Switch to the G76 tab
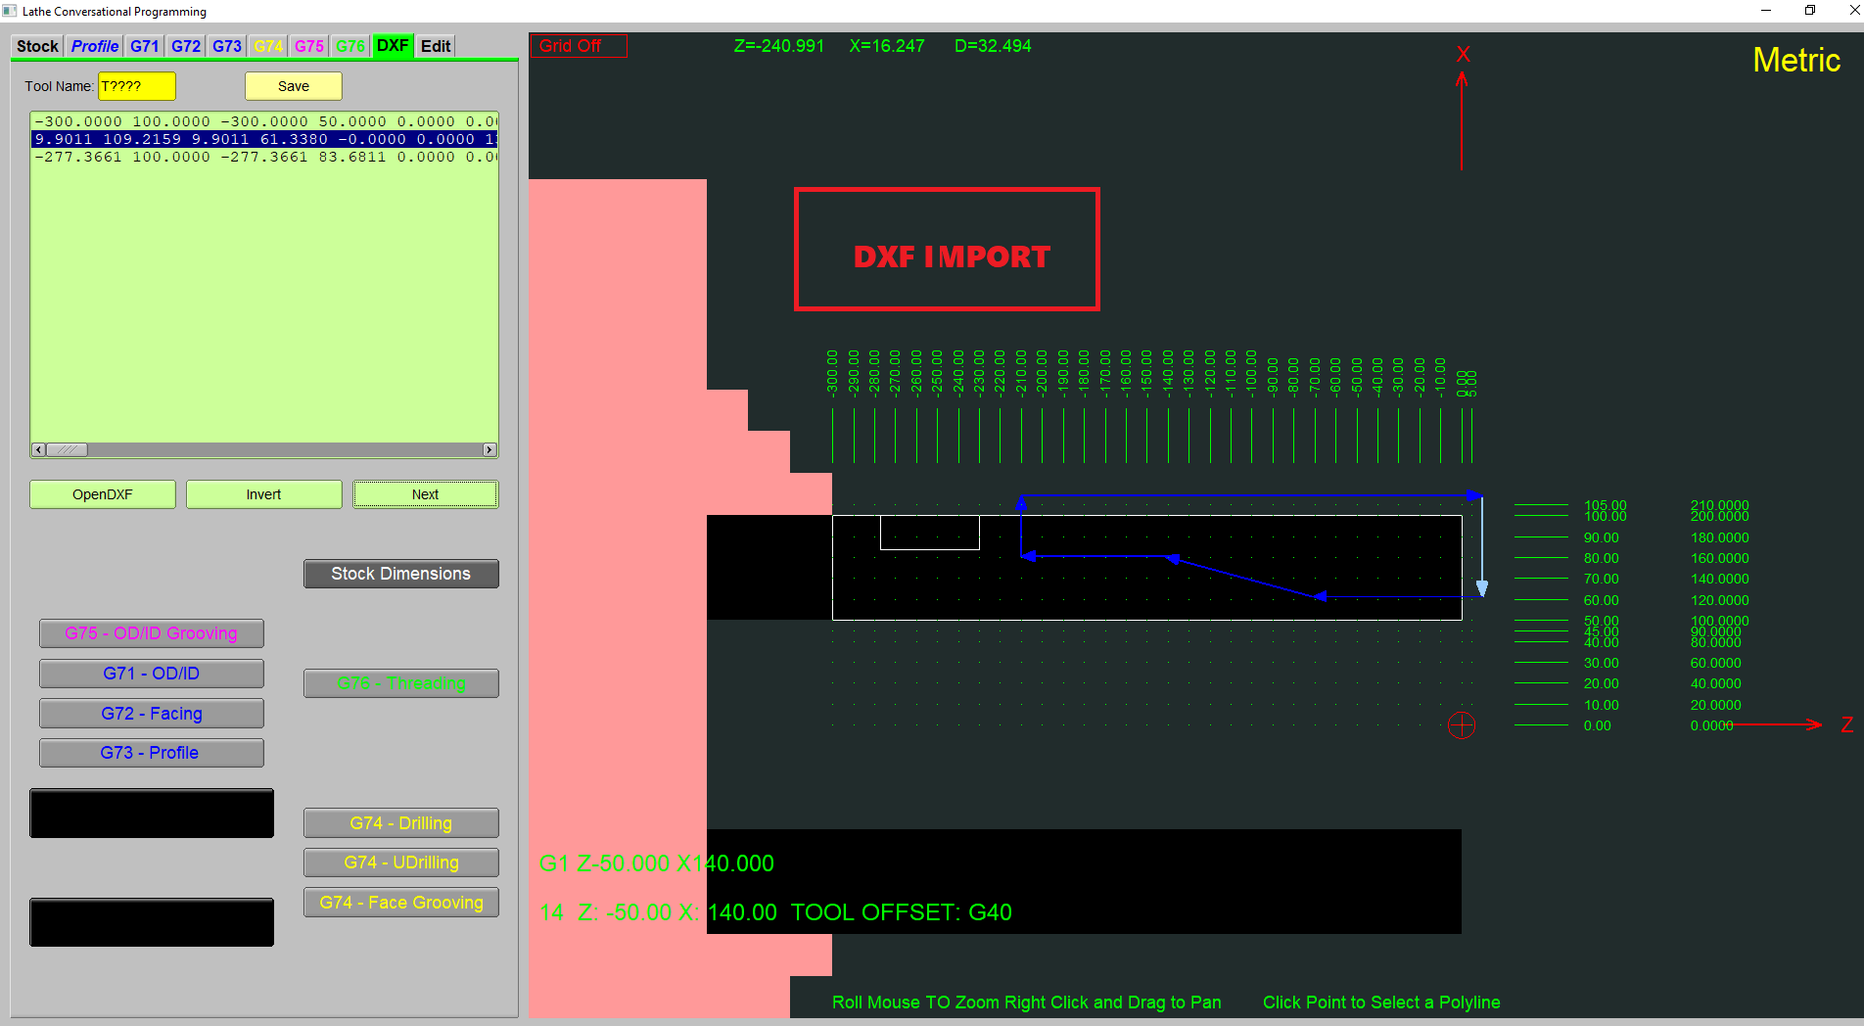Screen dimensions: 1864x1026 pos(349,46)
